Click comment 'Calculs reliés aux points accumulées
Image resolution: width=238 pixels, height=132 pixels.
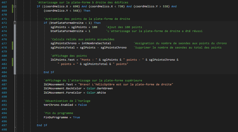82,39
